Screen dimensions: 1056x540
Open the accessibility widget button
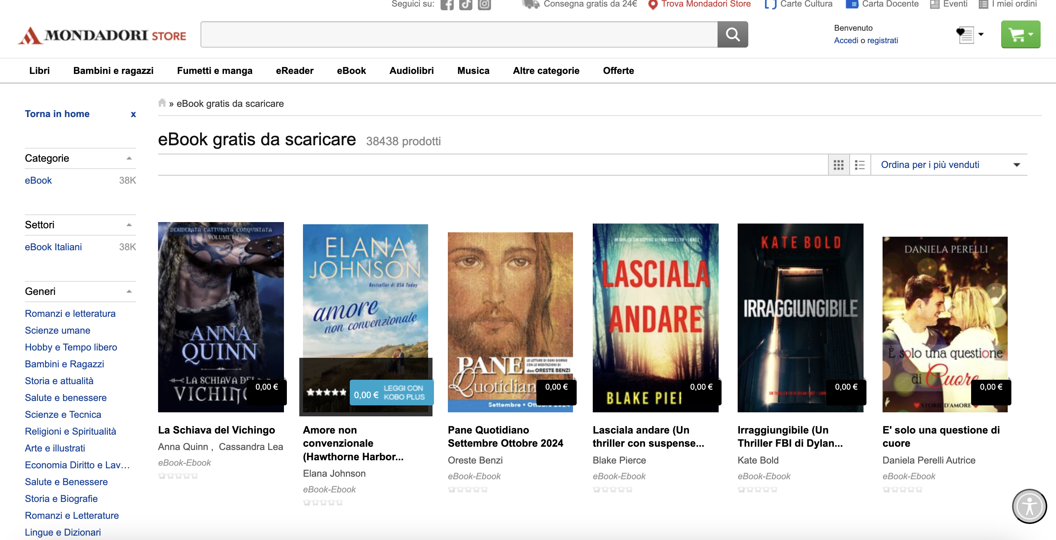tap(1029, 506)
